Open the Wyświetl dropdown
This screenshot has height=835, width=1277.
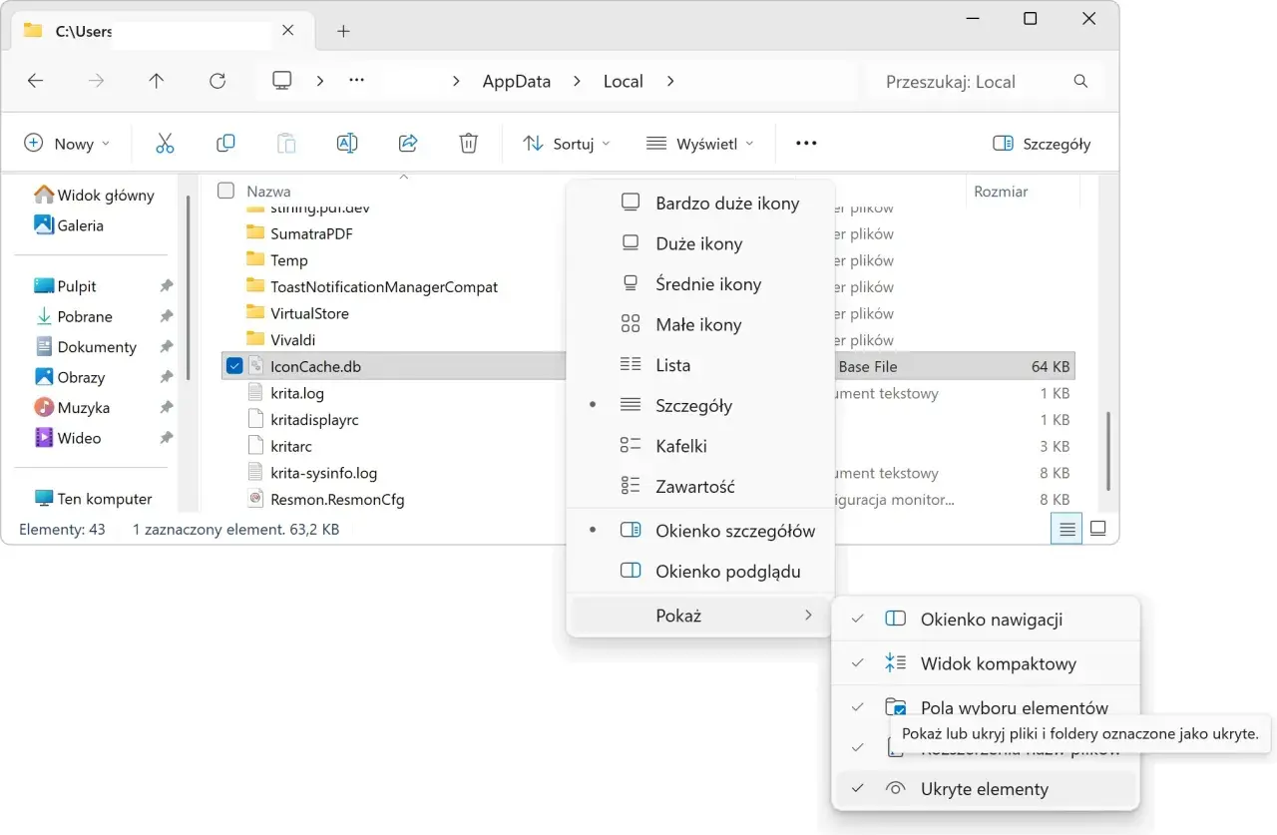[699, 144]
